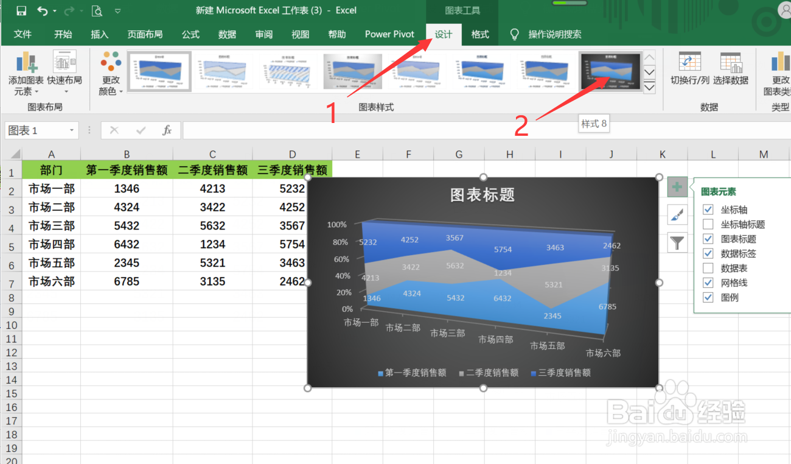Open the chart Style brush panel
791x464 pixels.
[677, 214]
